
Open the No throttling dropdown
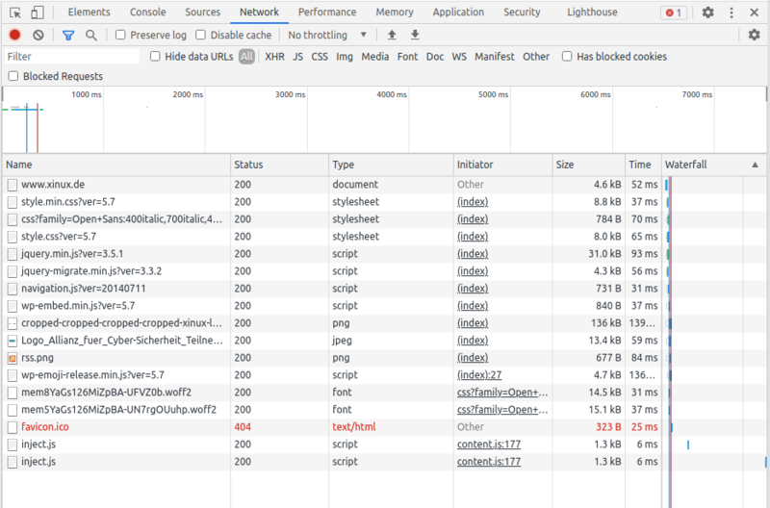[x=327, y=35]
